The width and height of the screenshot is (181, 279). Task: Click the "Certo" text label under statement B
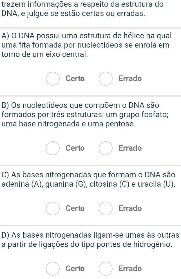pos(75,148)
